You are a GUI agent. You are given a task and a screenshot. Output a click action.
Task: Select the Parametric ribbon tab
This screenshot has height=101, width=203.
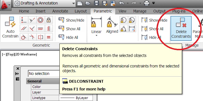click(103, 11)
